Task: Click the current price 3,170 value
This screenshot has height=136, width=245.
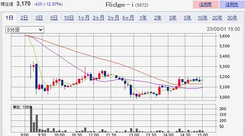Action: click(x=23, y=4)
